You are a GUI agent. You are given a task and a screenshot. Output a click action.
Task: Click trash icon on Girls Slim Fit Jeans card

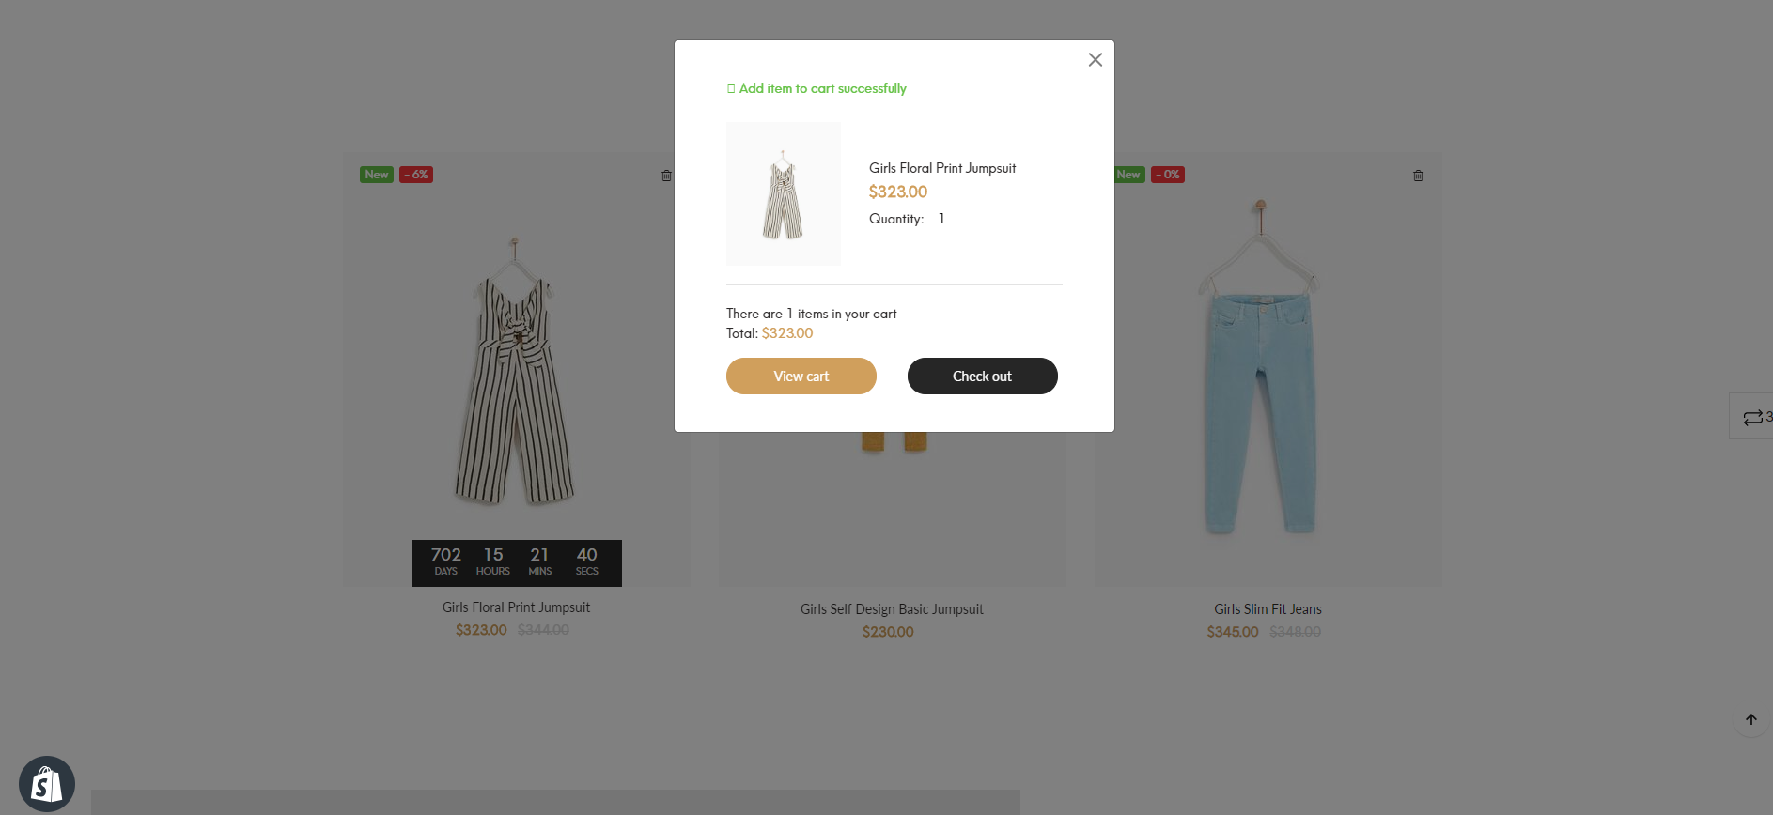pos(1418,176)
